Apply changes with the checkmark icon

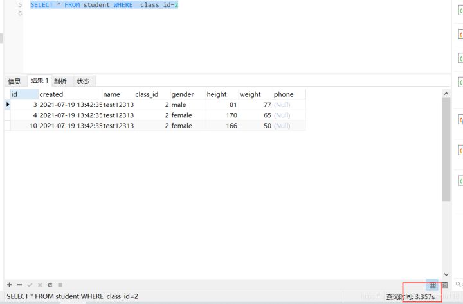pos(30,285)
